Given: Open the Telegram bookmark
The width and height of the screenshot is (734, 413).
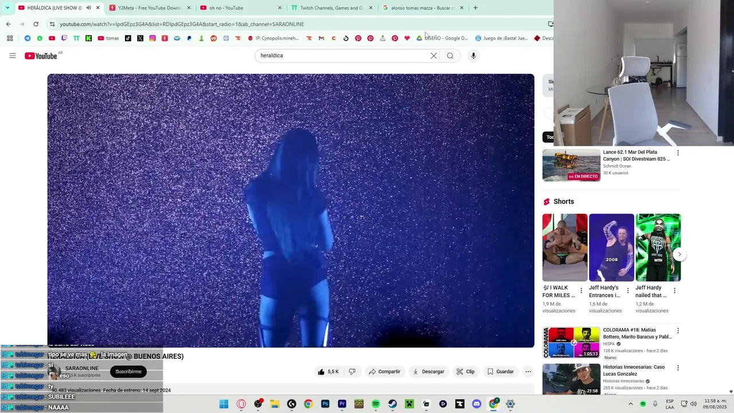Looking at the screenshot, I should [x=27, y=38].
